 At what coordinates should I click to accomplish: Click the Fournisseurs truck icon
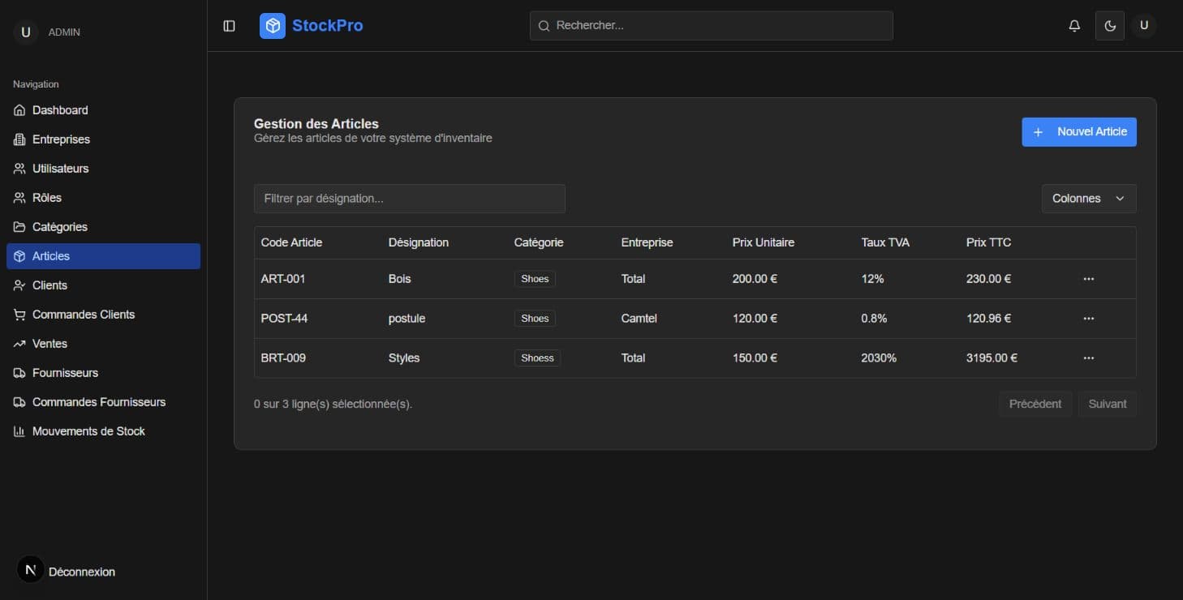[x=19, y=373]
